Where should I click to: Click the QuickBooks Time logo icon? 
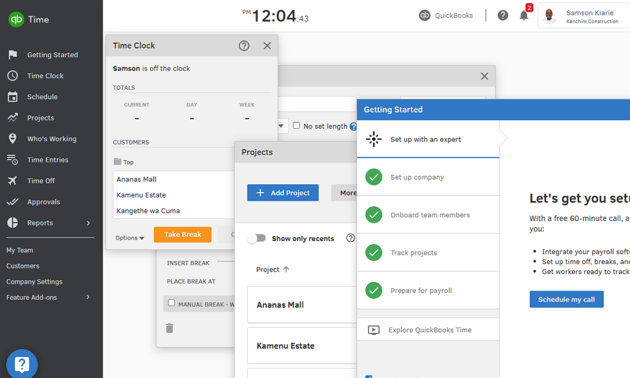[17, 19]
